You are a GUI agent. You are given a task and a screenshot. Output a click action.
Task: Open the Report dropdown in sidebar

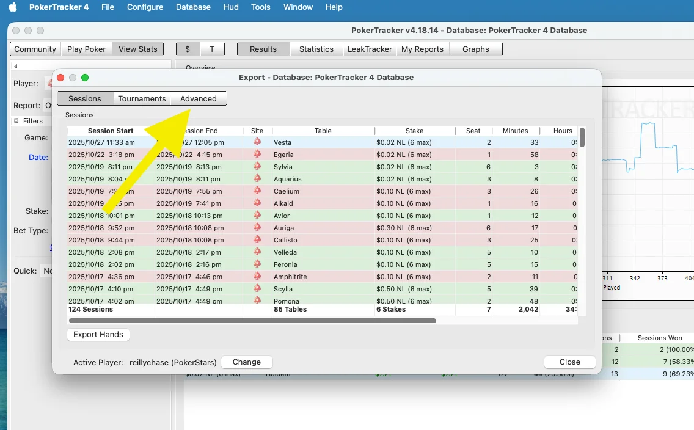coord(48,105)
